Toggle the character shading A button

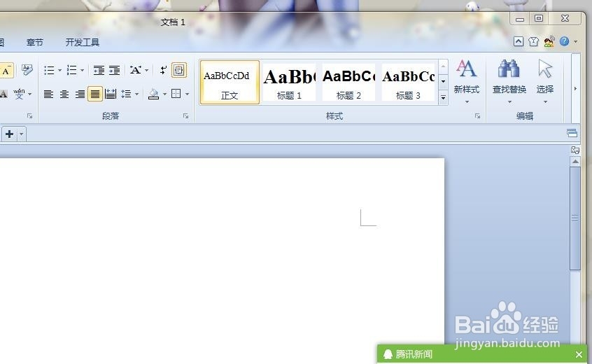tap(3, 94)
